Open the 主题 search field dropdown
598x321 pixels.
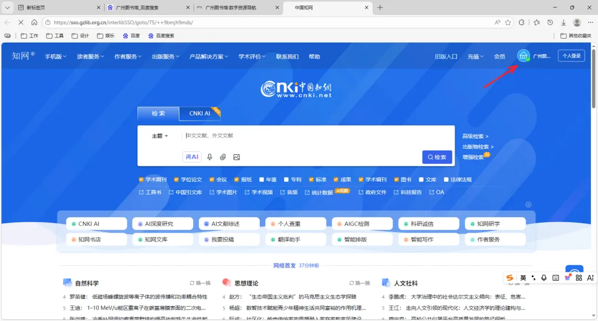coord(160,136)
